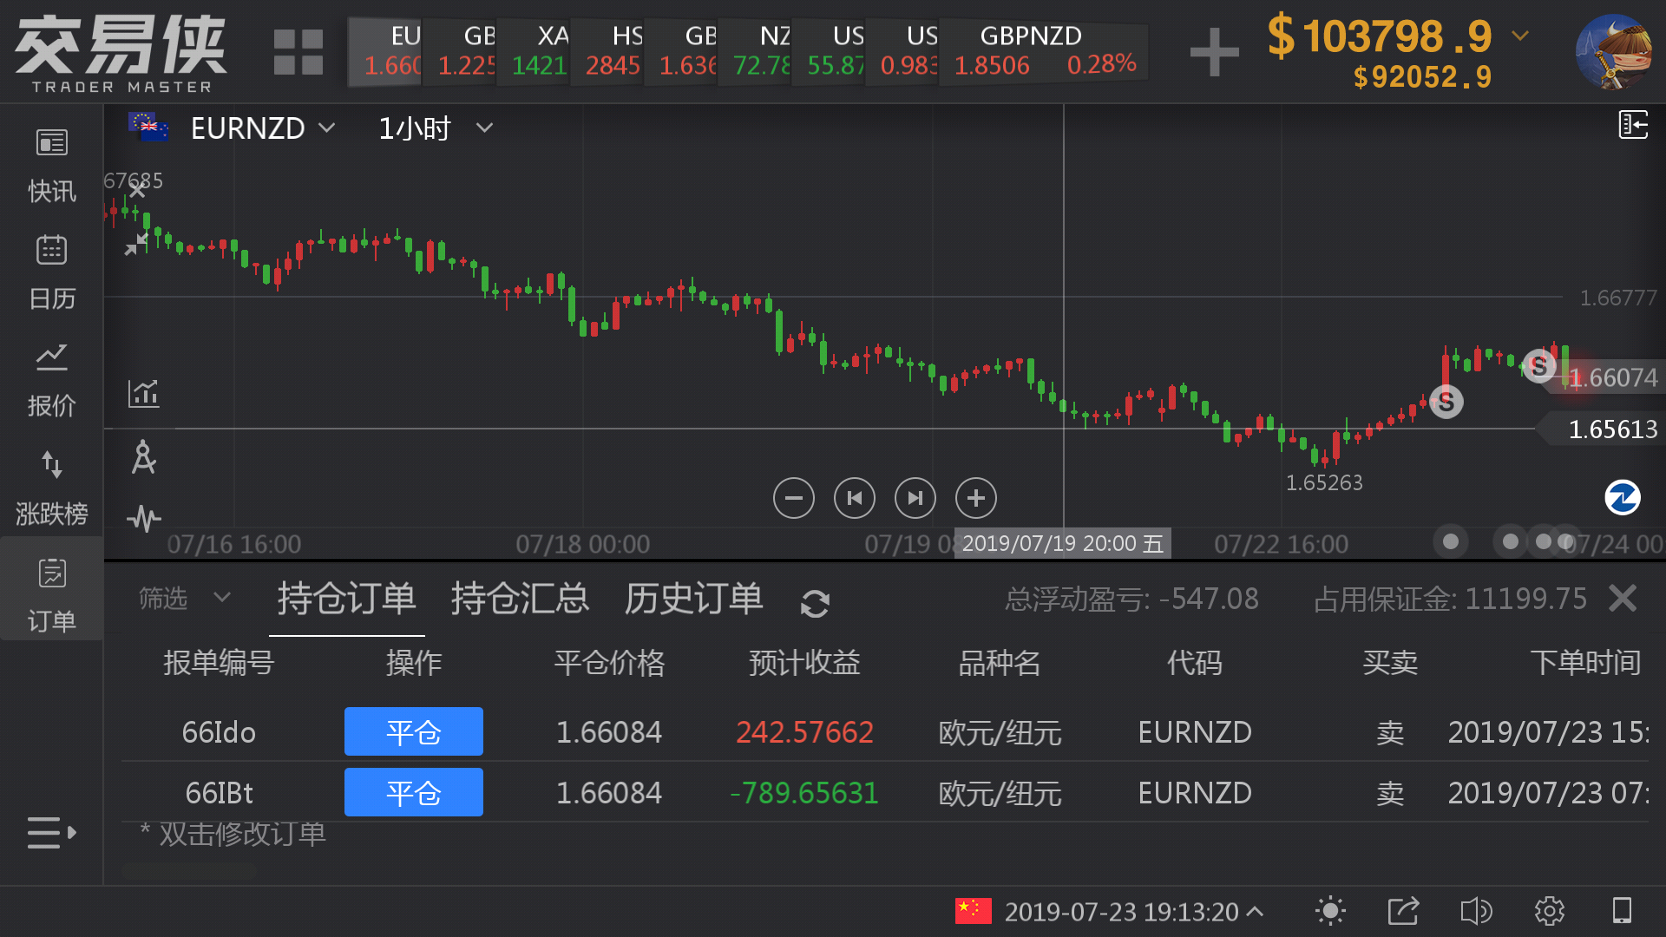Select the drawing compass tool icon
The height and width of the screenshot is (937, 1666).
[143, 456]
